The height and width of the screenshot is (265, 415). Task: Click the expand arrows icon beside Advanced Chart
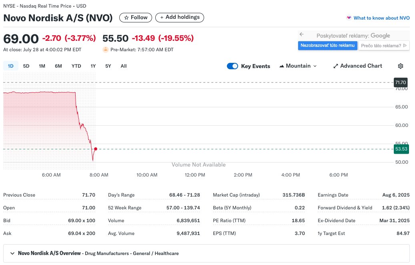(x=336, y=66)
